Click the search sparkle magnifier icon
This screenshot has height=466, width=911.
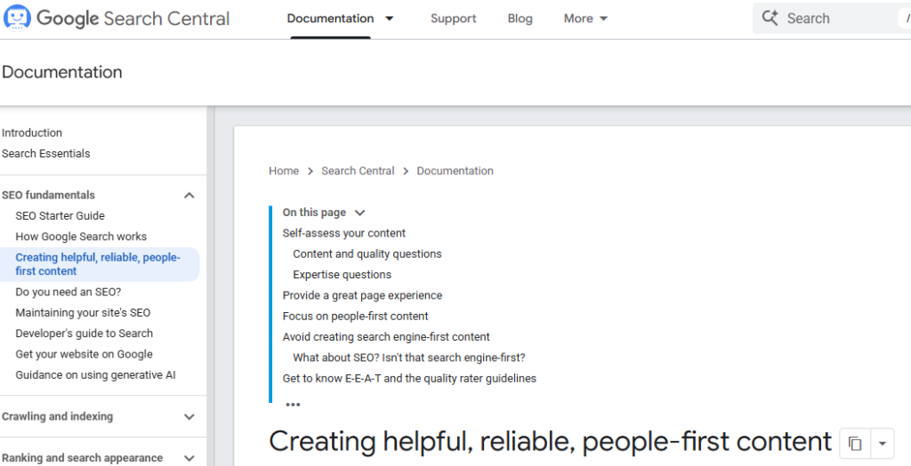pyautogui.click(x=770, y=18)
